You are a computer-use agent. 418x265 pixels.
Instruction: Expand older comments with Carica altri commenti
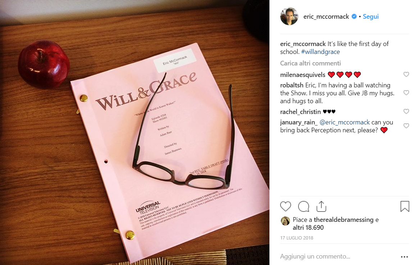[x=310, y=63]
